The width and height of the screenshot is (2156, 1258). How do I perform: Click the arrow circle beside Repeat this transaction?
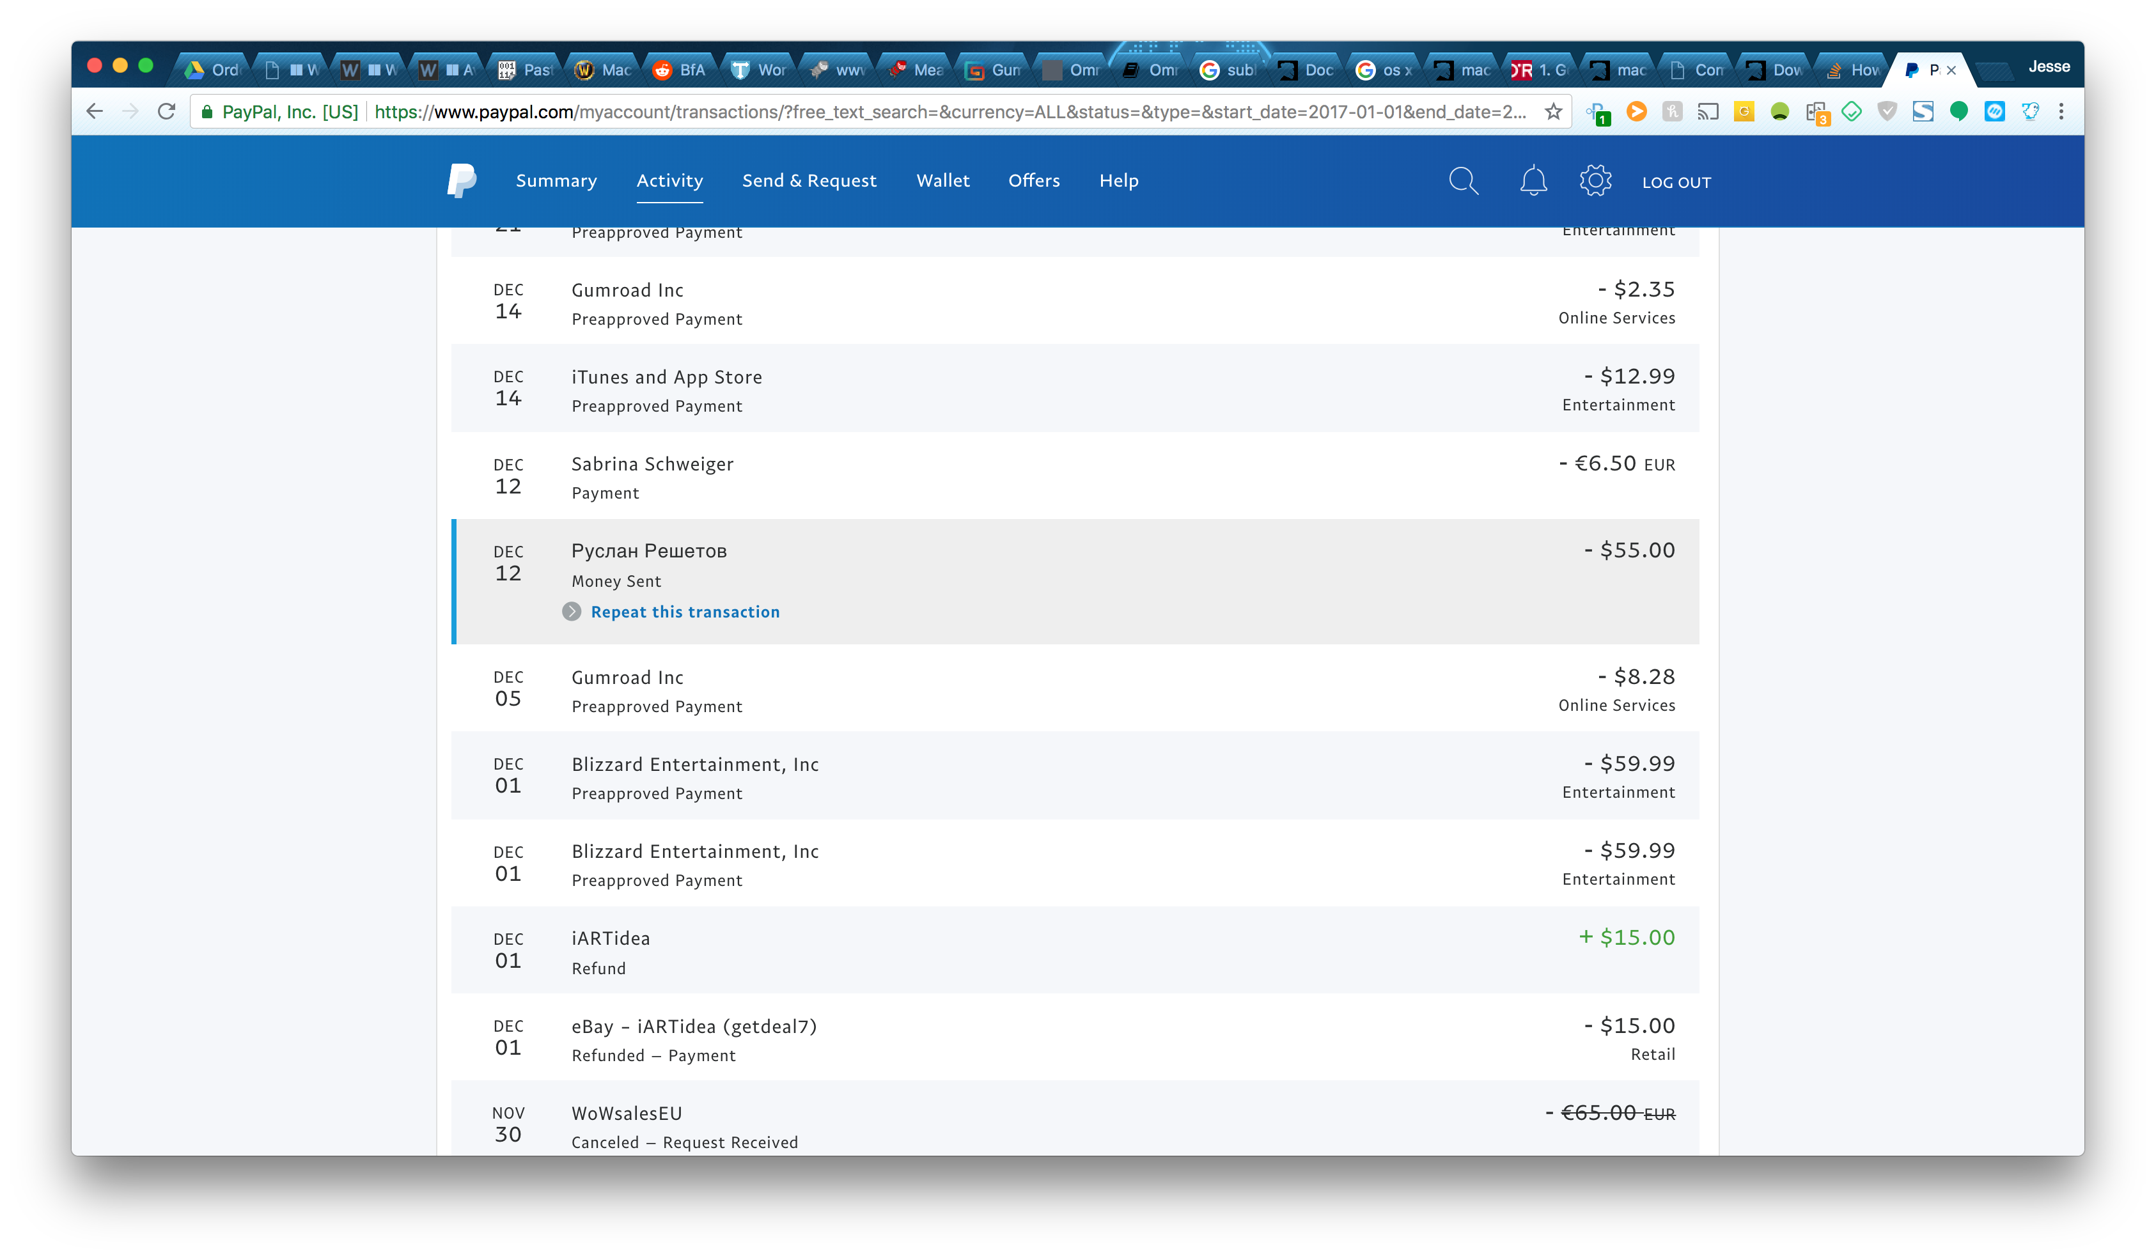(572, 612)
